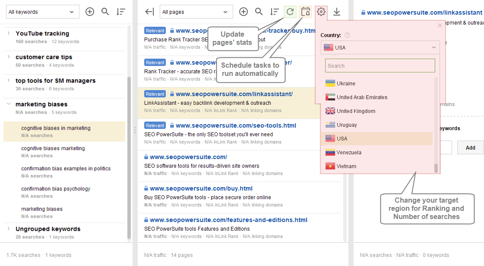
Task: Search pages with the pages panel magnifier
Action: [x=259, y=12]
